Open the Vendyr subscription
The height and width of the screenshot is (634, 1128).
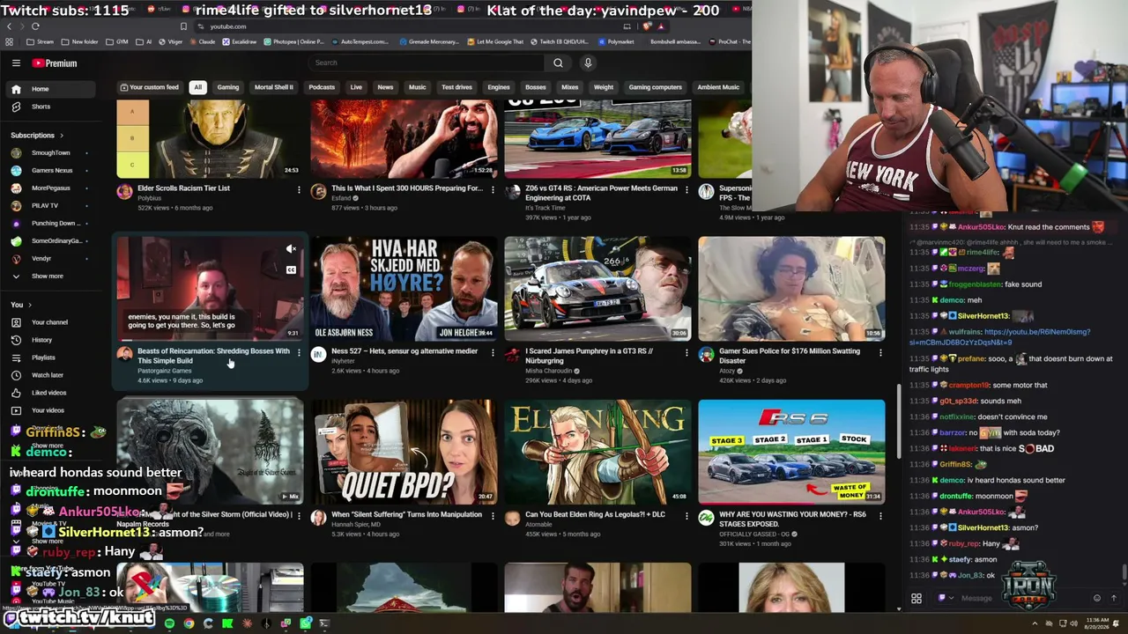click(51, 259)
